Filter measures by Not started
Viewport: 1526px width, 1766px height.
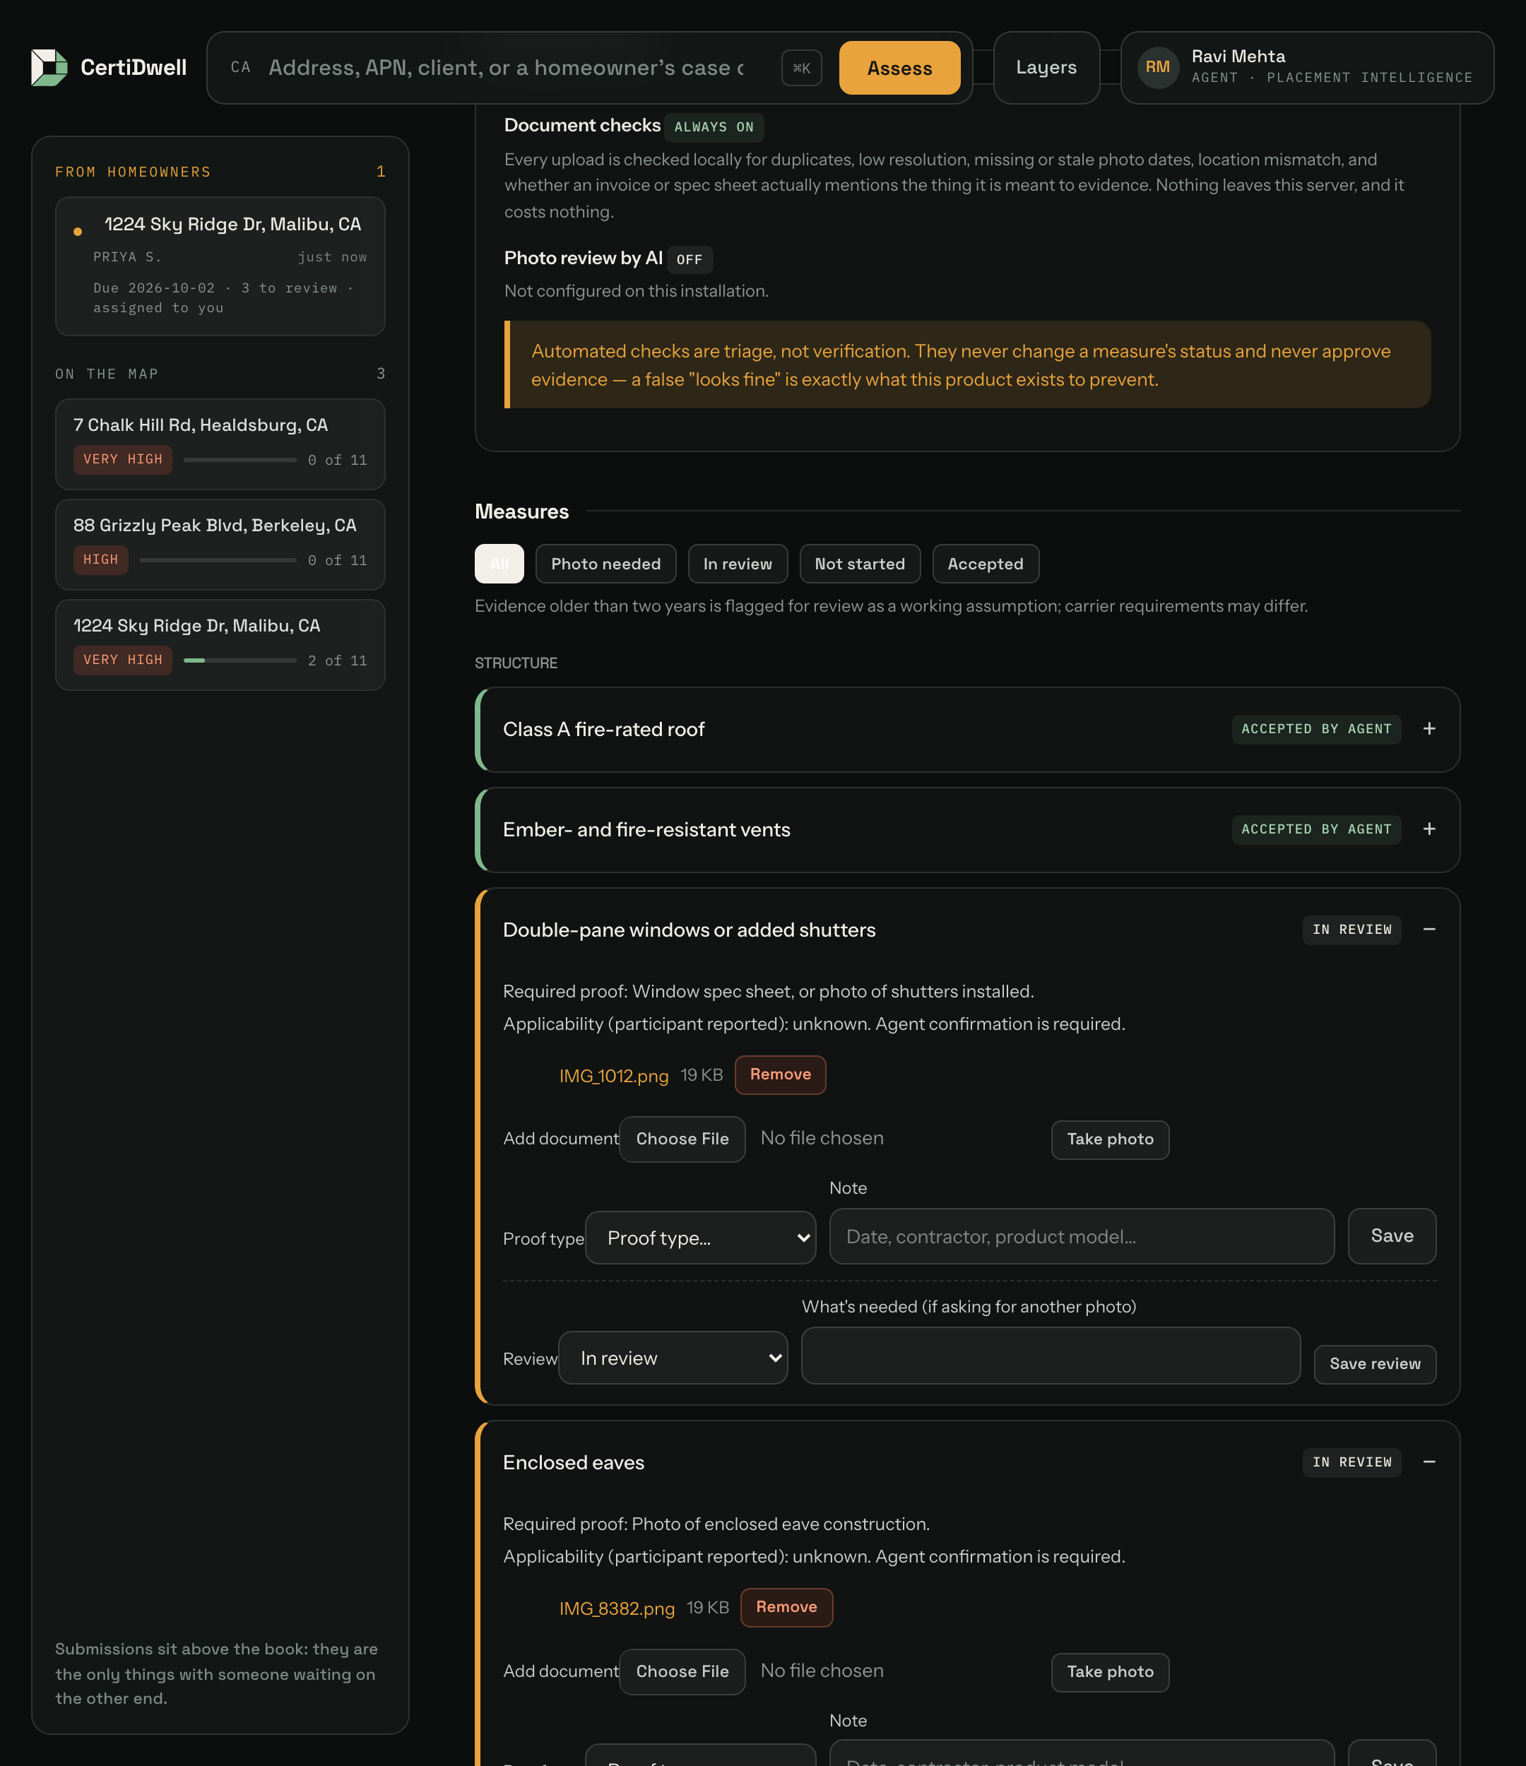click(859, 564)
